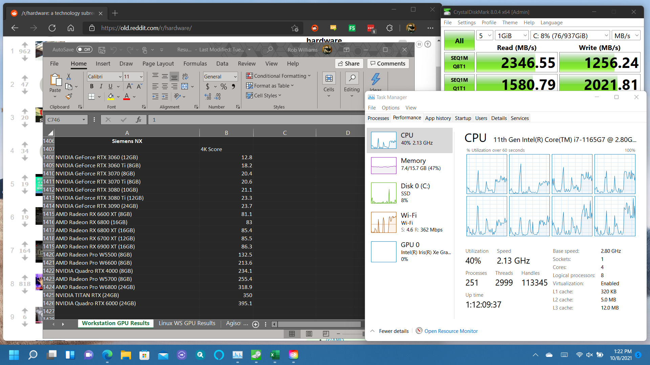Click the yellow Fill Color button
The width and height of the screenshot is (650, 365).
coord(111,97)
